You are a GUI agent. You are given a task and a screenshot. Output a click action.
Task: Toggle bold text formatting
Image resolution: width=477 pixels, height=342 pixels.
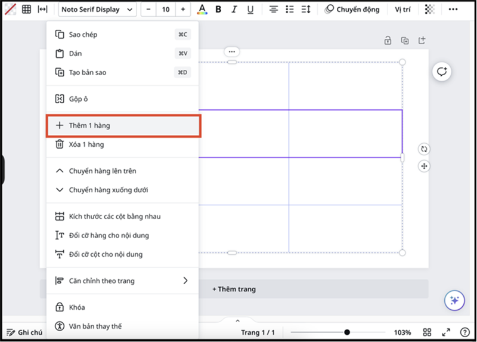218,10
